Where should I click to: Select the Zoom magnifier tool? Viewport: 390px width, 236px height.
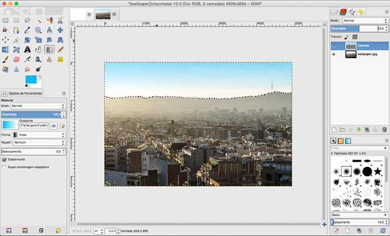38,30
